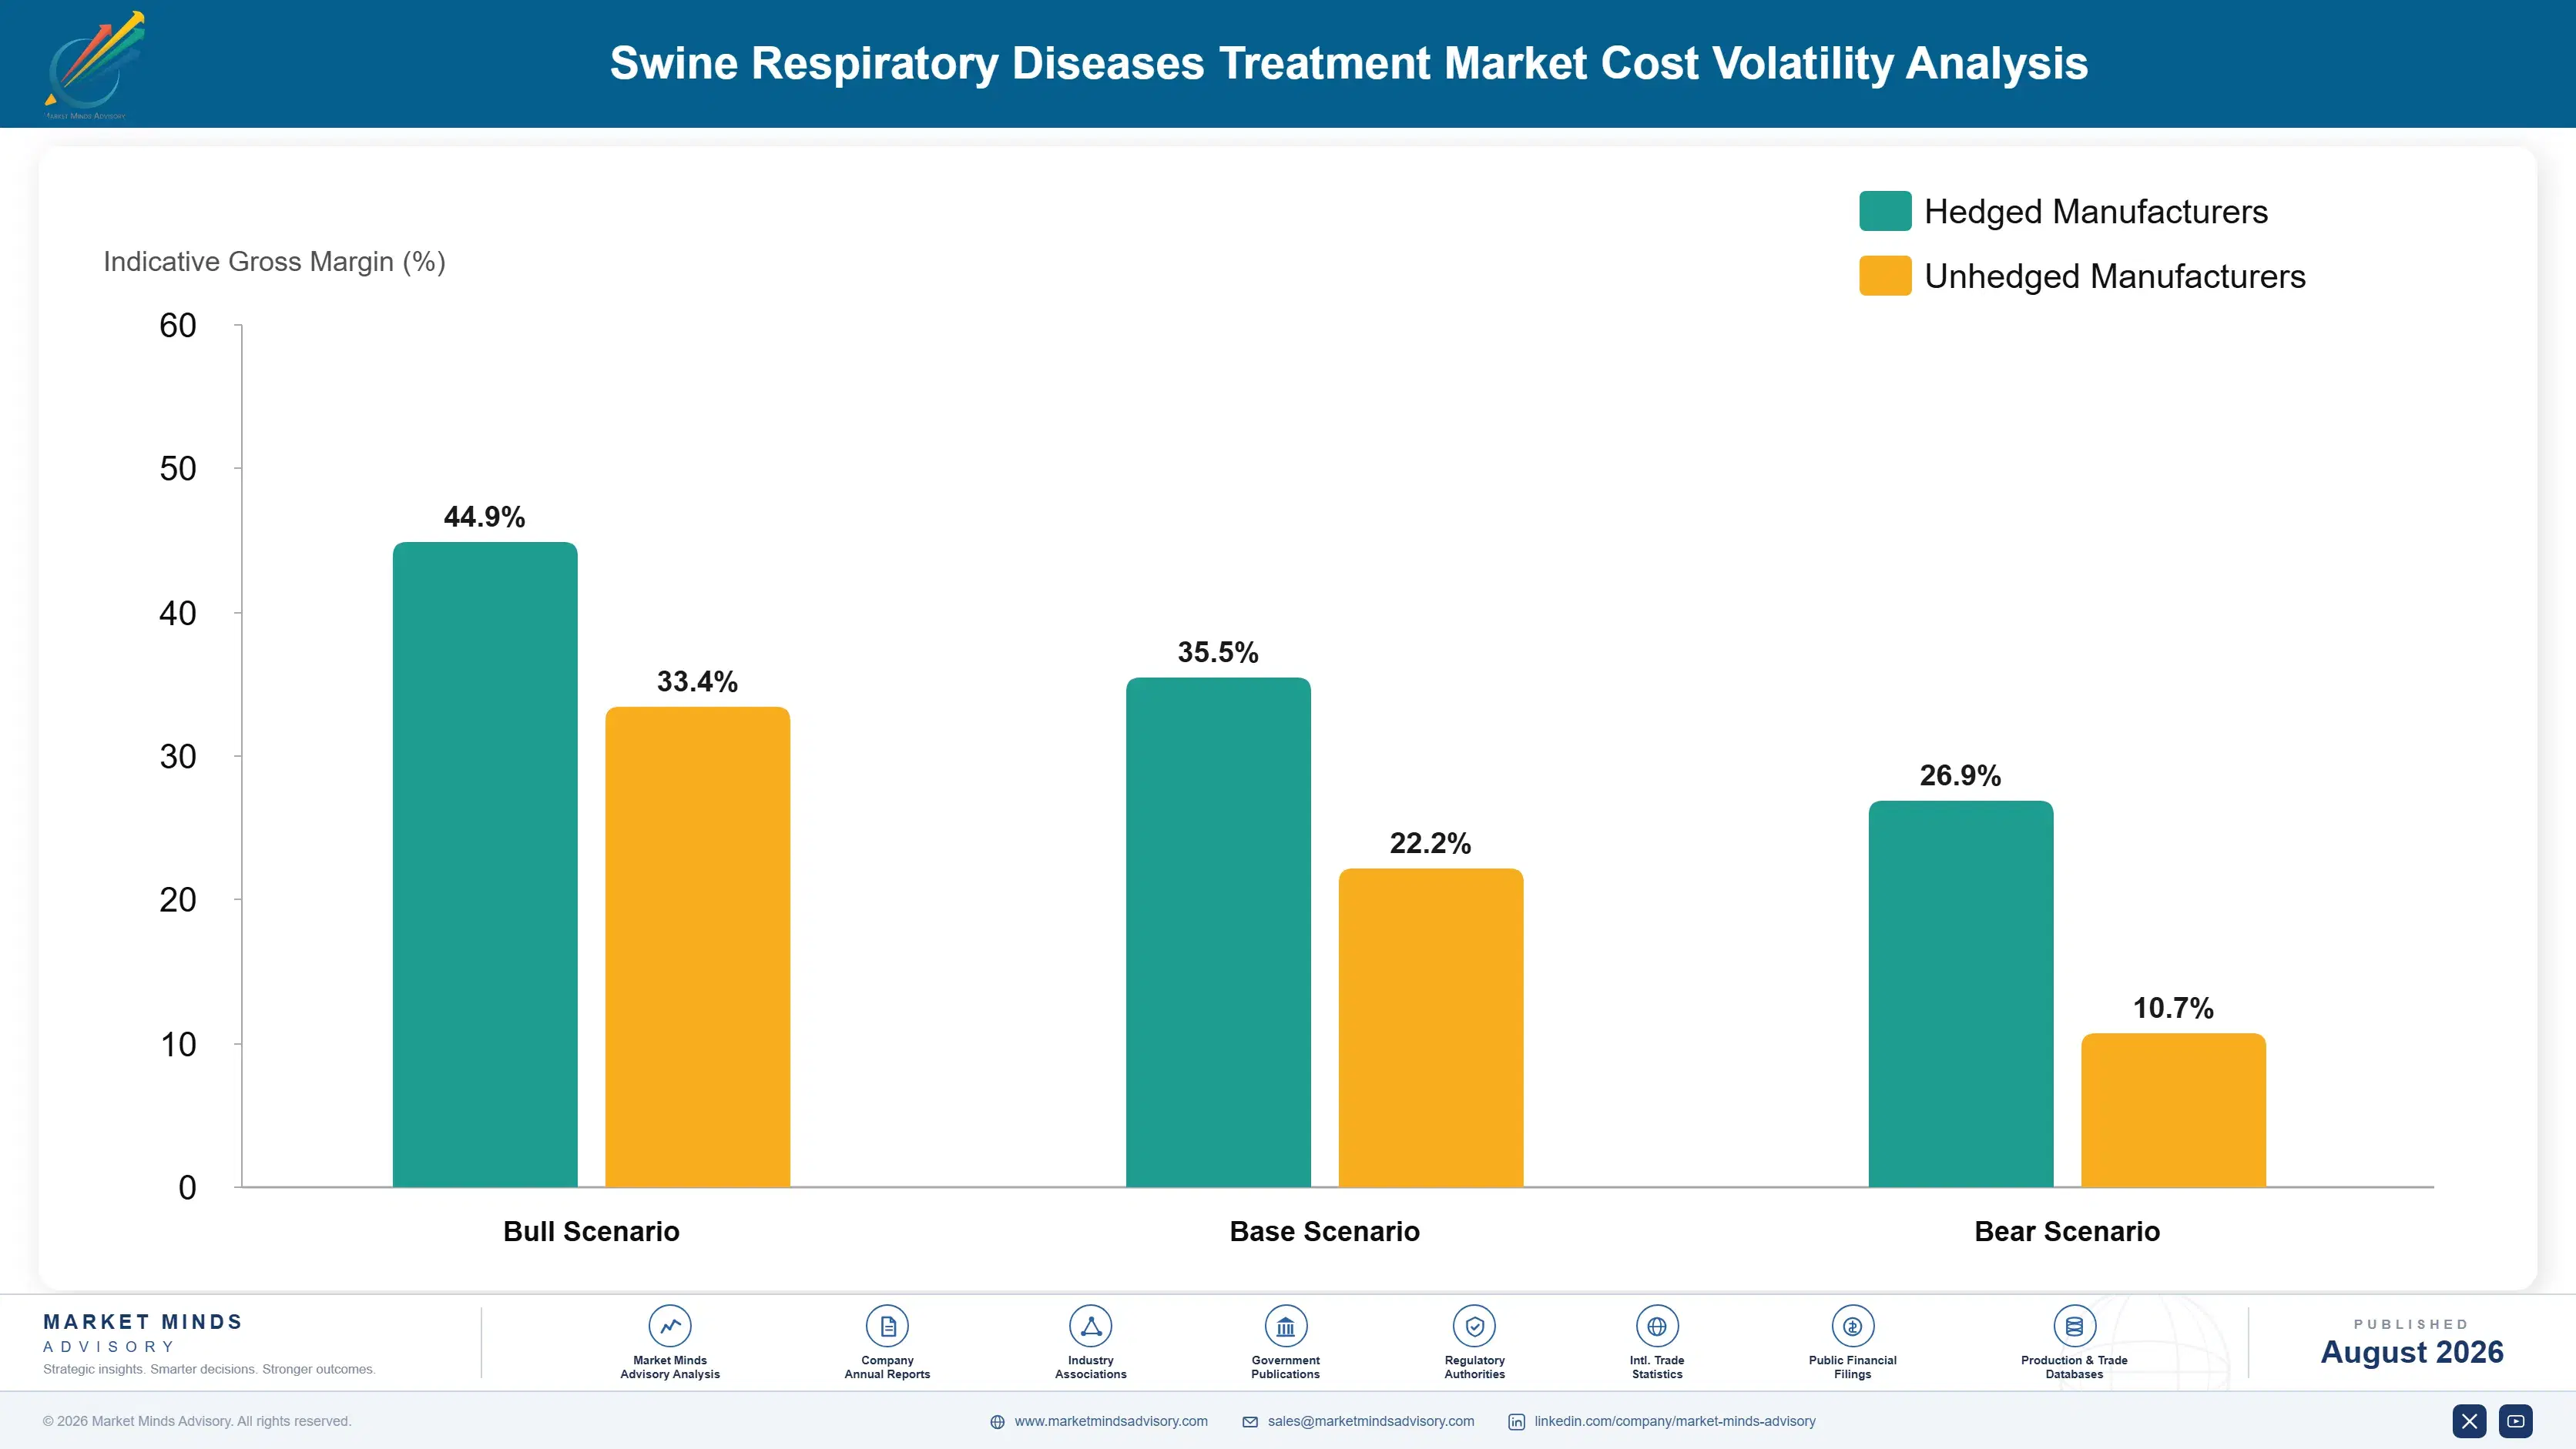Image resolution: width=2576 pixels, height=1449 pixels.
Task: Click the Public Financial Filings label text
Action: tap(1852, 1367)
